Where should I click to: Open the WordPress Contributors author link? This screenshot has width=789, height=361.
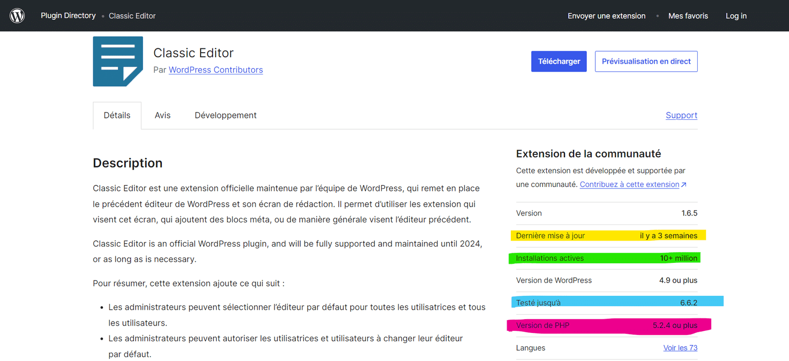coord(215,70)
